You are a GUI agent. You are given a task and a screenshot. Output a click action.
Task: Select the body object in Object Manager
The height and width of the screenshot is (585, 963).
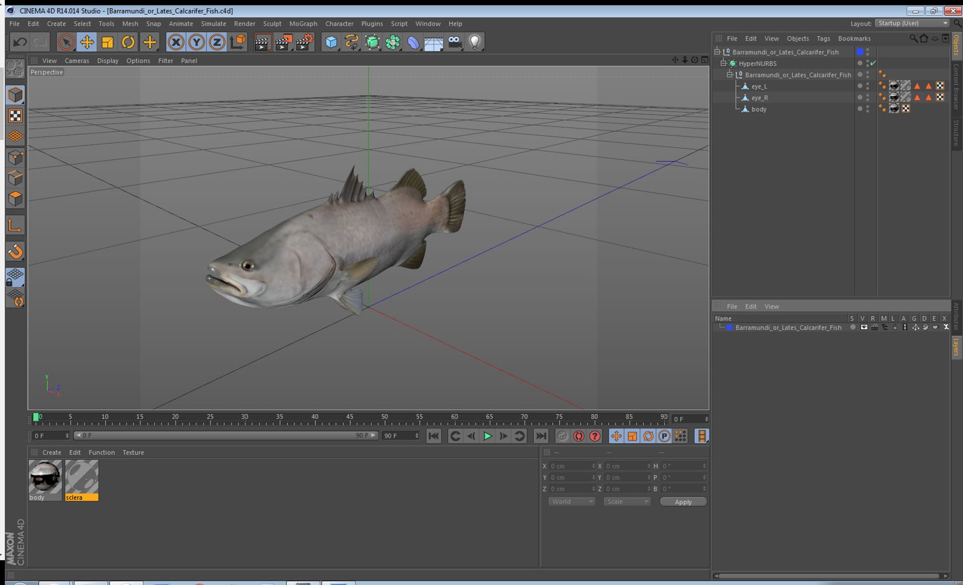click(759, 109)
